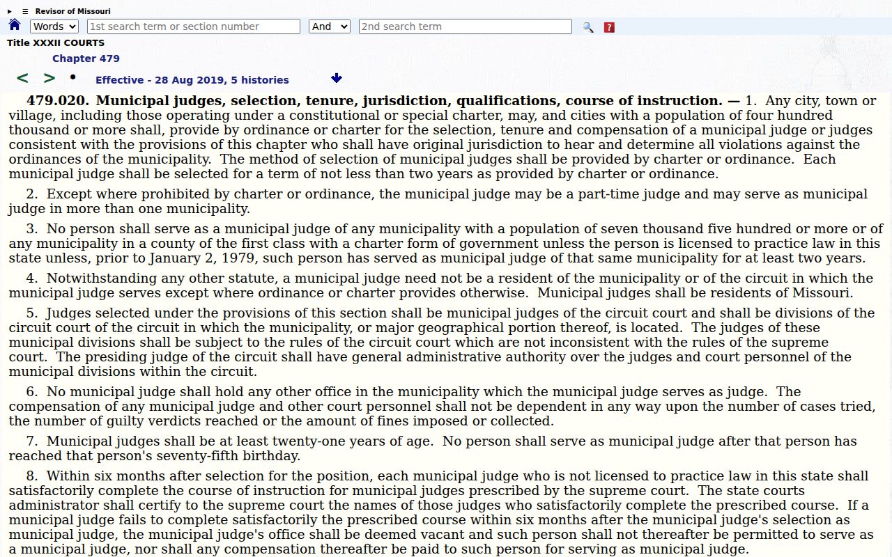Image resolution: width=892 pixels, height=557 pixels.
Task: Open the And operator dropdown
Action: point(330,26)
